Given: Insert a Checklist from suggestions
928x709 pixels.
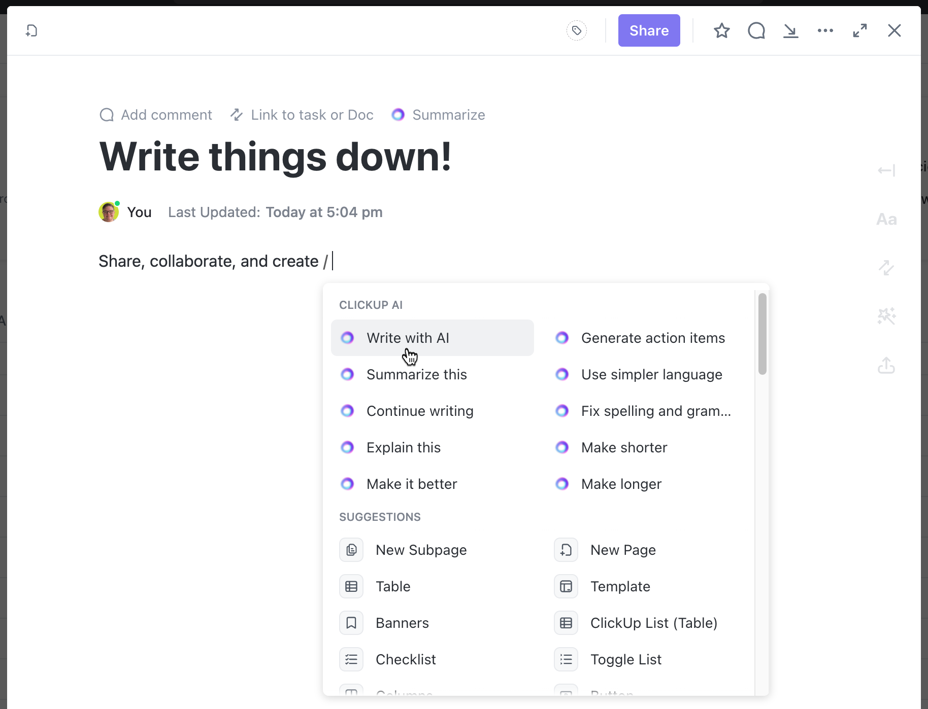Looking at the screenshot, I should (x=405, y=660).
